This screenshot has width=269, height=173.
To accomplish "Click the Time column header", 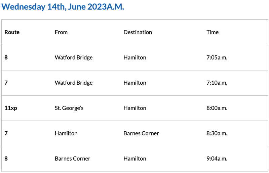I will coord(213,32).
